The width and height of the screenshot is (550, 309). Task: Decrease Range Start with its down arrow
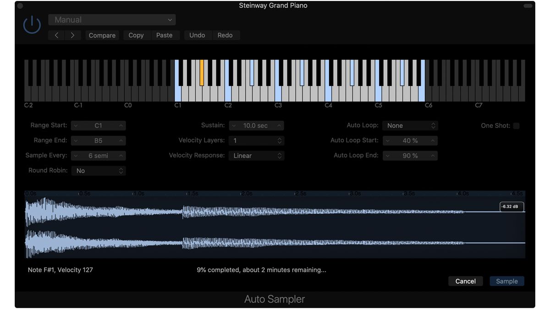[x=76, y=125]
